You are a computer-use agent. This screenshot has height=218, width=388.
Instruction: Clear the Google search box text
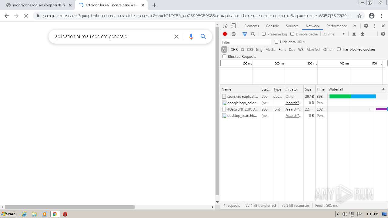(176, 37)
